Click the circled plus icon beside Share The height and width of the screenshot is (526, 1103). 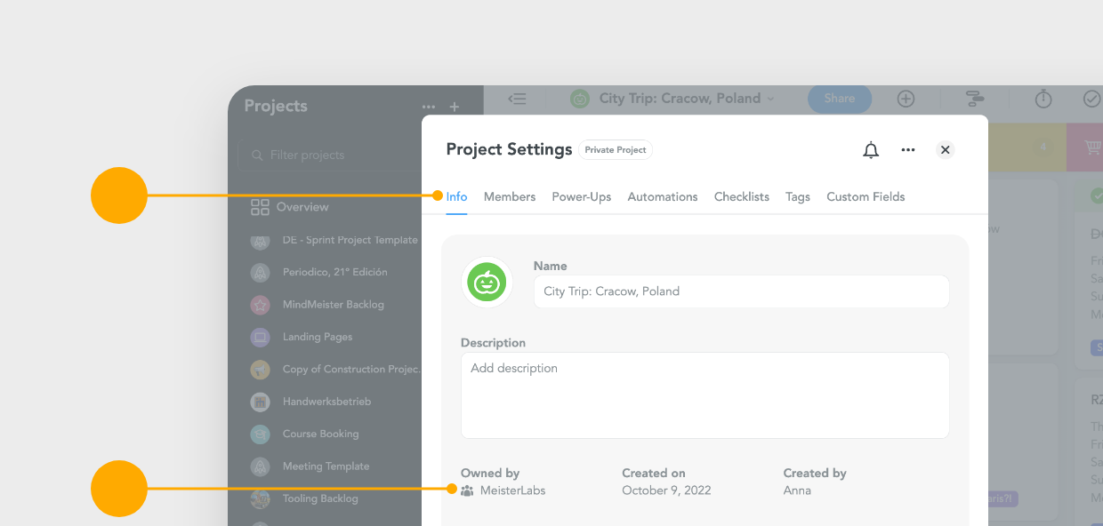click(x=906, y=99)
